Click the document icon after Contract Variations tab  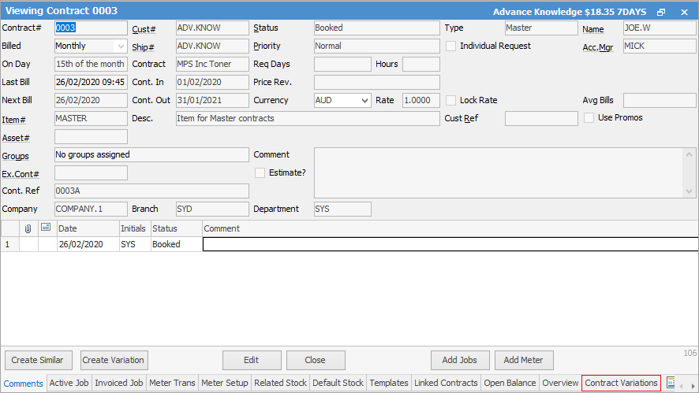pos(671,383)
